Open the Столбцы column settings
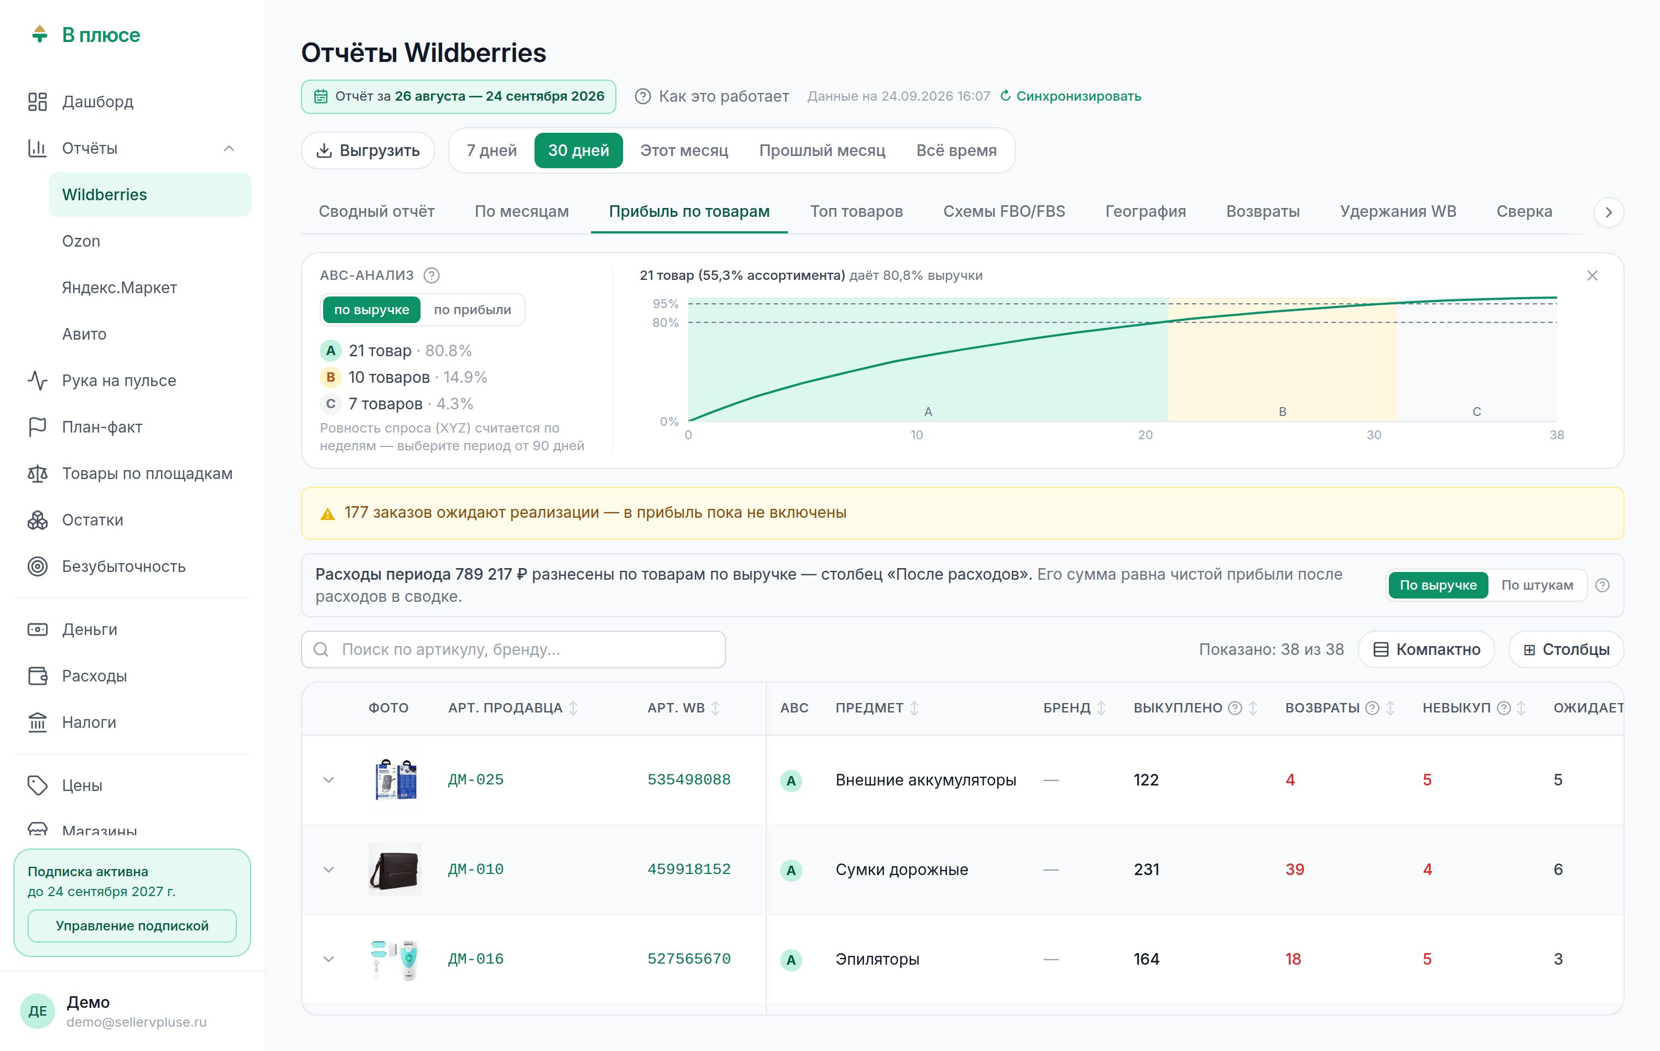1660x1051 pixels. coord(1566,649)
